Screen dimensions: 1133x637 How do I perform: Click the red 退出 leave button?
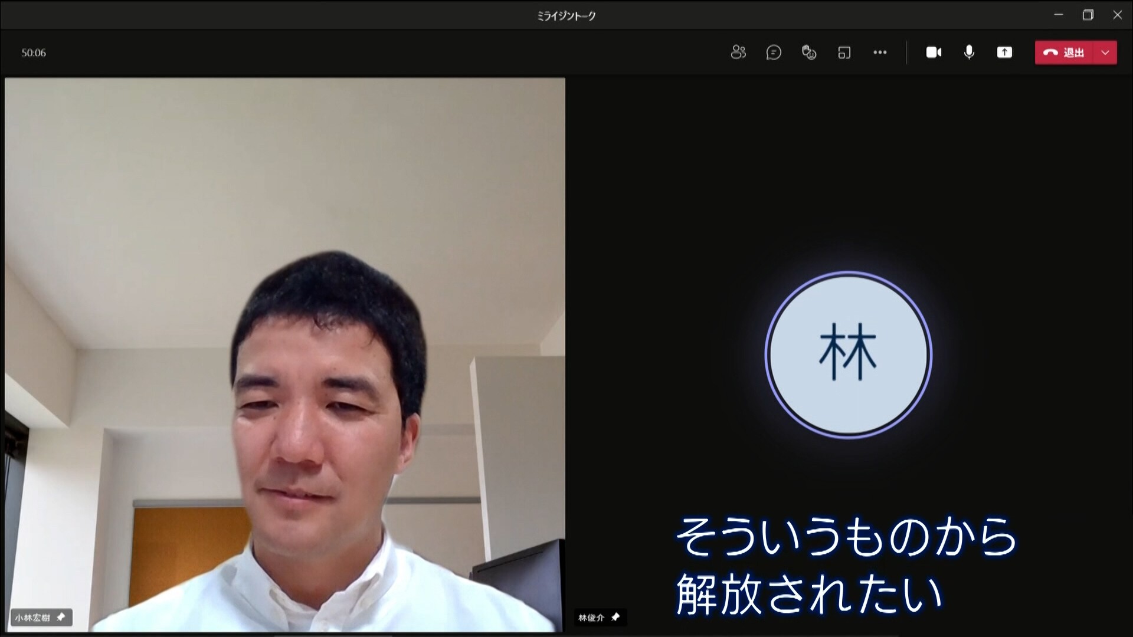click(x=1064, y=52)
